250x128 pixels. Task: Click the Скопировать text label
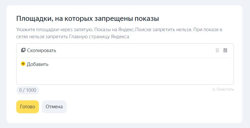42,50
